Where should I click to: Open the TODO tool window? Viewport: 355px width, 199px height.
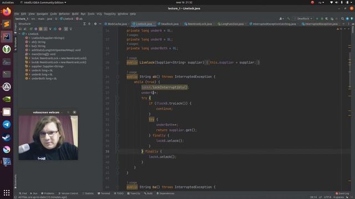119,193
